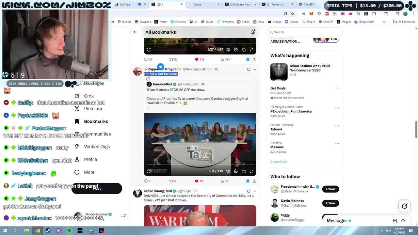The width and height of the screenshot is (418, 235).
Task: Seek on the Her Take video progress bar
Action: [x=200, y=165]
